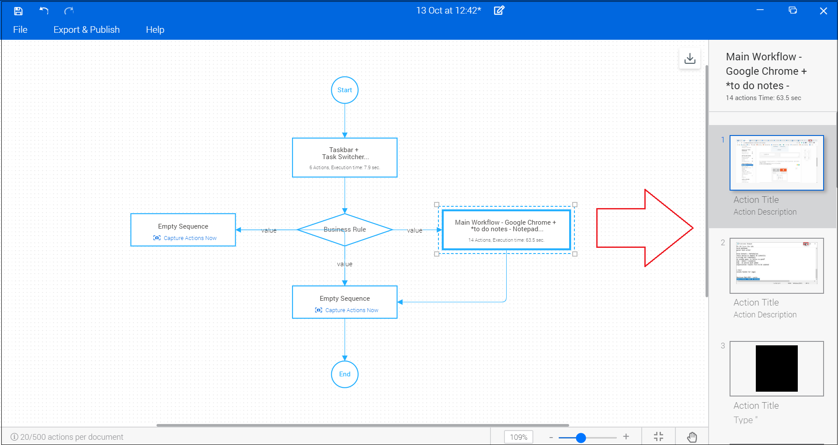
Task: Click the value label right of Business Rule
Action: pyautogui.click(x=414, y=230)
